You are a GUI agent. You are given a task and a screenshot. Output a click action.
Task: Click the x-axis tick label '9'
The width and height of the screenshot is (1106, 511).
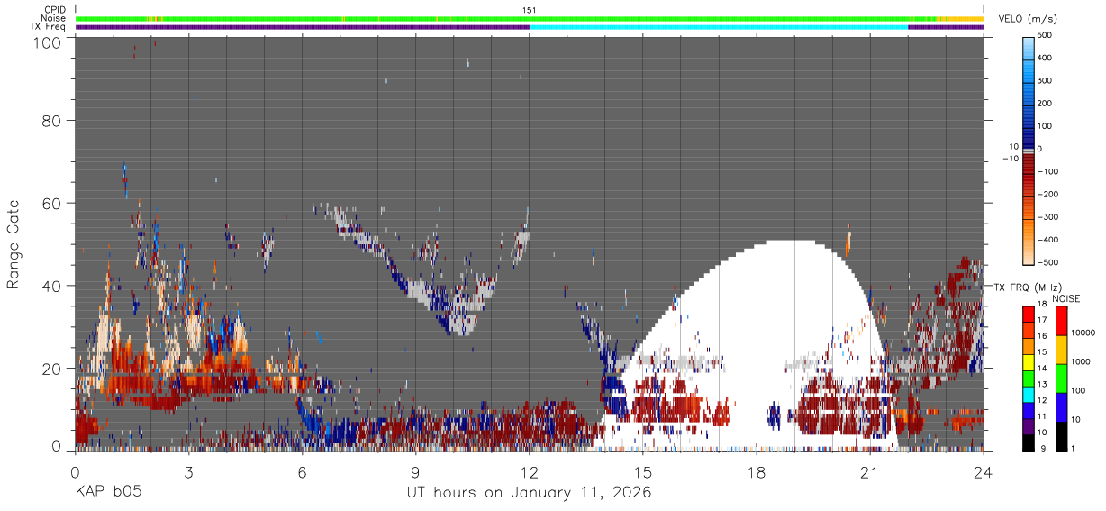click(x=415, y=472)
